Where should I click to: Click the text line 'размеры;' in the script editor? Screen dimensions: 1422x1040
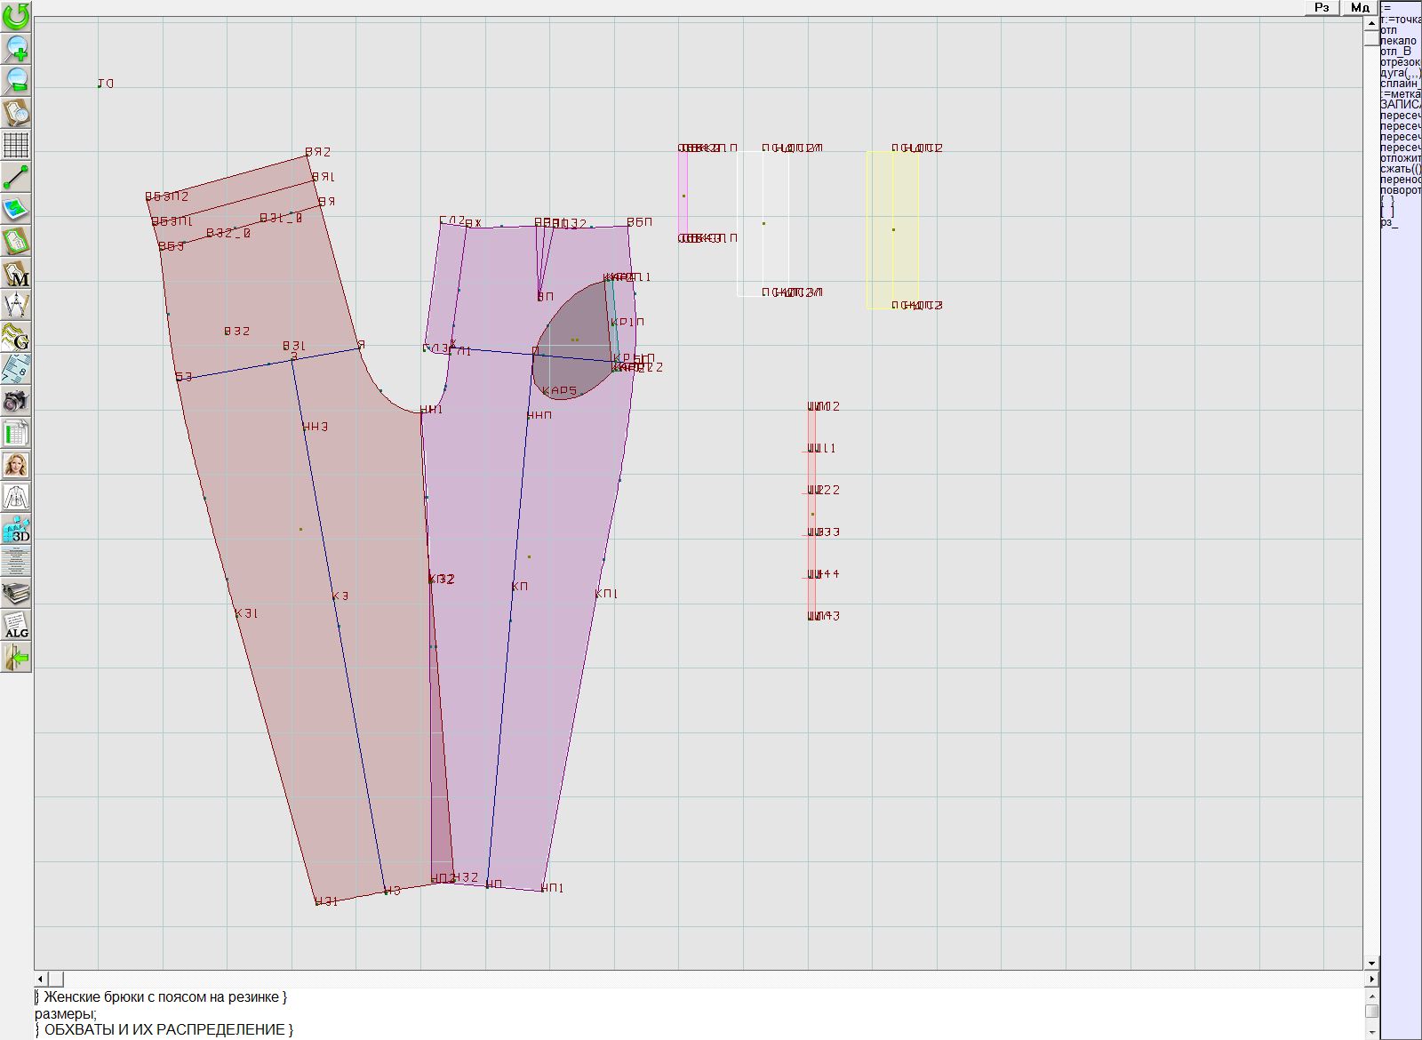(66, 1013)
